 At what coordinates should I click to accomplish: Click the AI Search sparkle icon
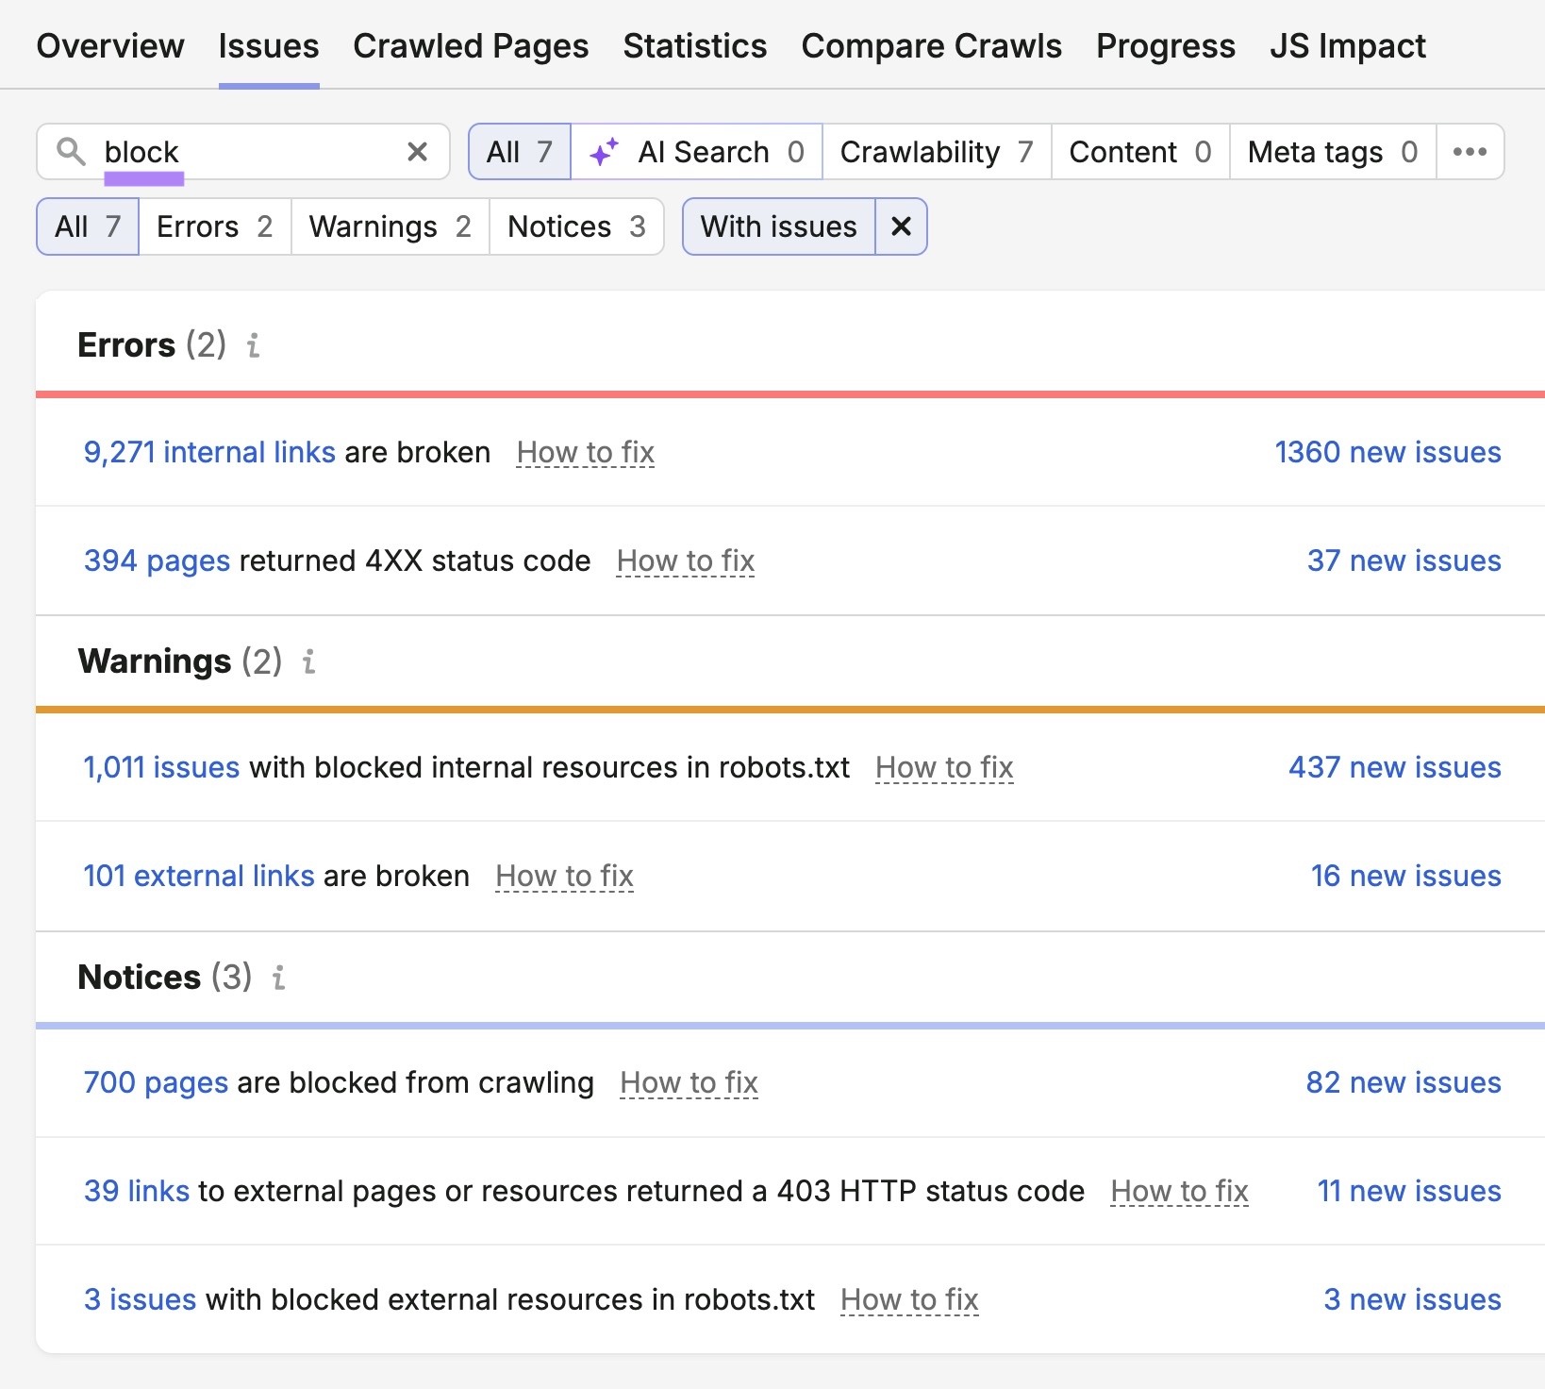coord(604,151)
